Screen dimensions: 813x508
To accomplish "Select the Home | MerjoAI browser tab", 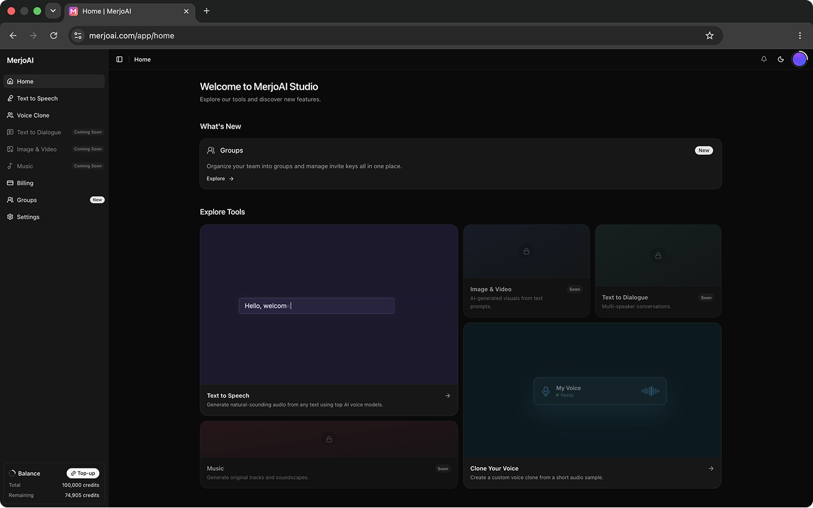I will [130, 11].
